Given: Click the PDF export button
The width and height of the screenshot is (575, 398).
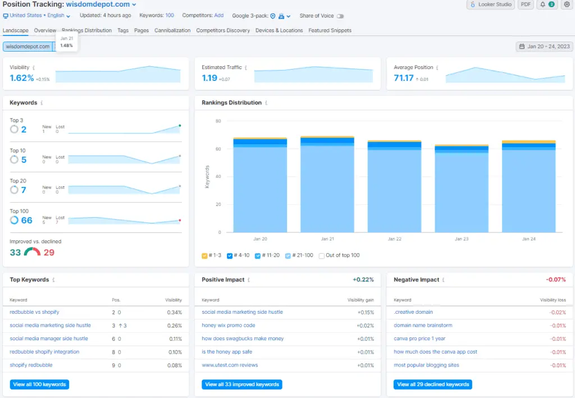Looking at the screenshot, I should [x=526, y=4].
